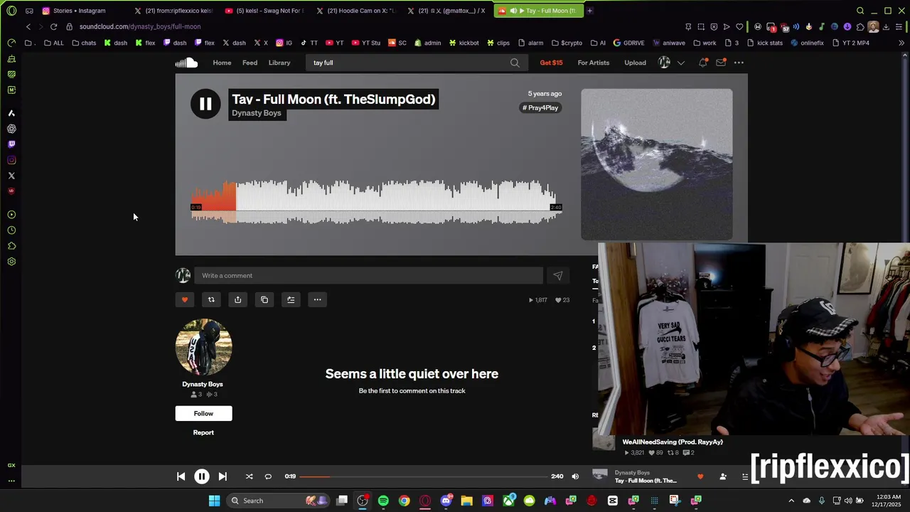Repost the track using the repost icon
This screenshot has width=910, height=512.
tap(211, 299)
